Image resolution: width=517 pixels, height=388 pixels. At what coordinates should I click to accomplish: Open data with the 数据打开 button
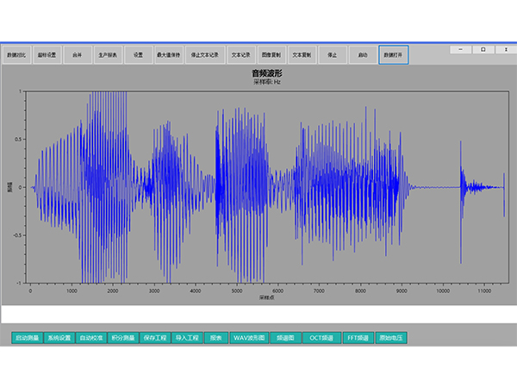pyautogui.click(x=393, y=55)
